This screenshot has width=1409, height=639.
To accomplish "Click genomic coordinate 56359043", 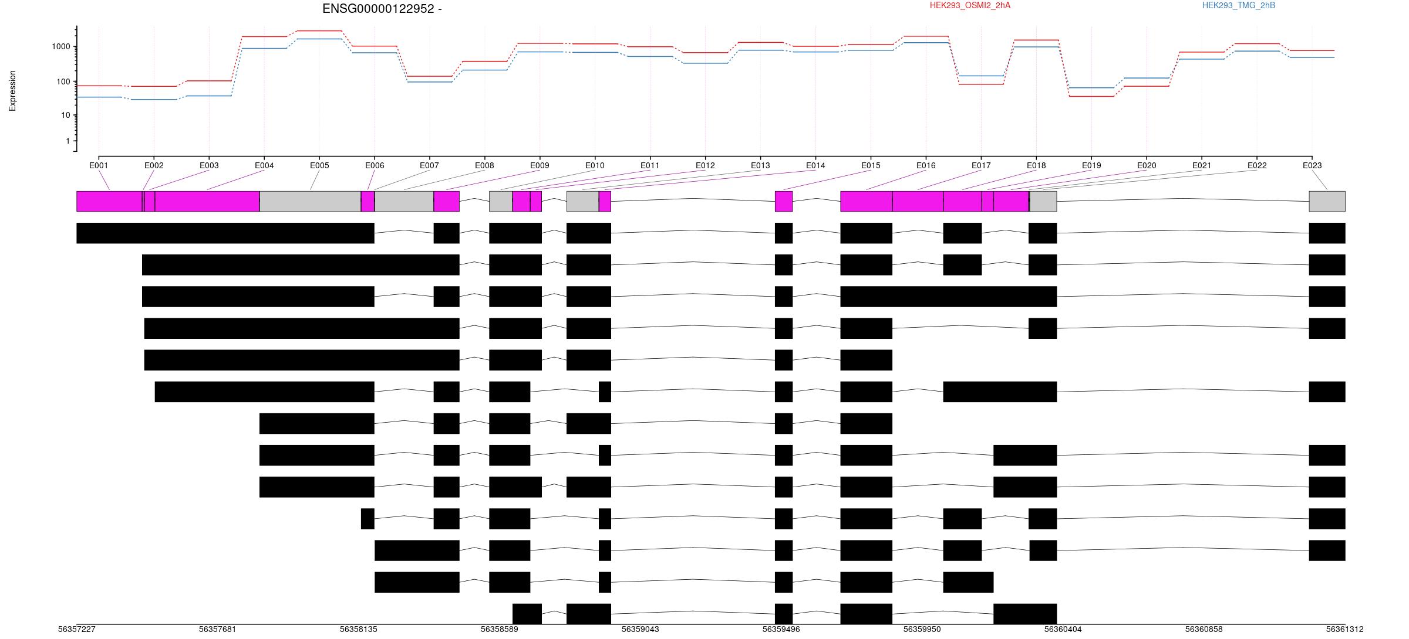I will click(641, 629).
